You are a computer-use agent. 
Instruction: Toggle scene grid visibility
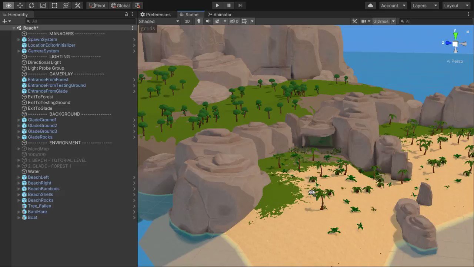click(x=244, y=21)
